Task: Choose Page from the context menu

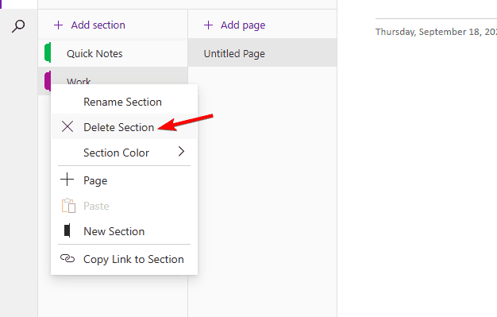Action: coord(124,180)
